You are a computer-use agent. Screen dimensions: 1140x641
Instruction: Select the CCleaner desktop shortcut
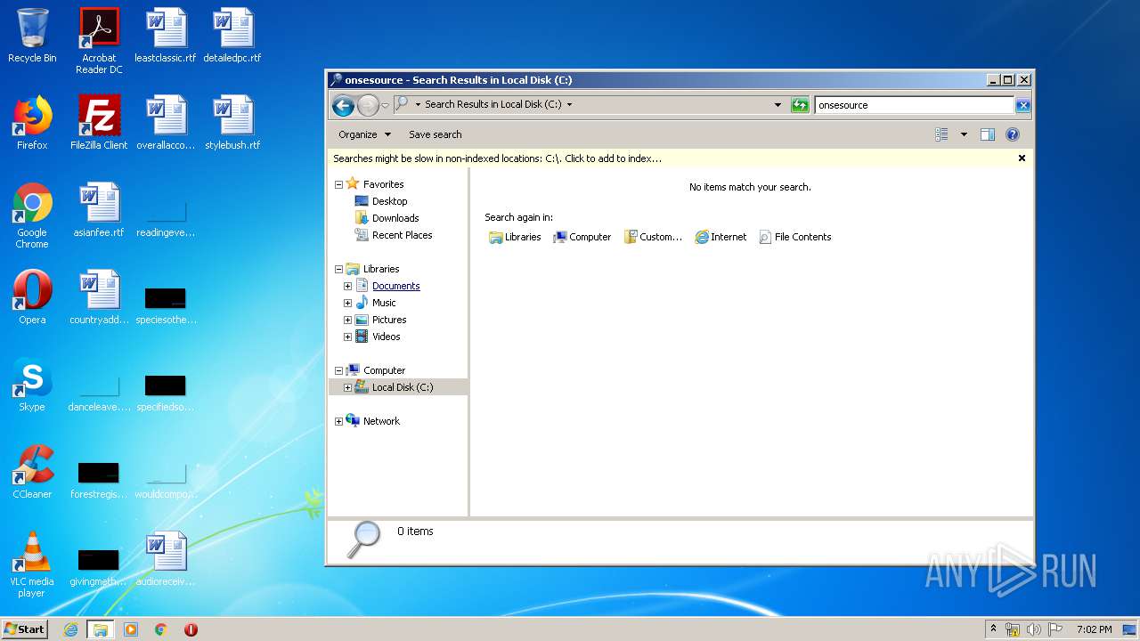(x=32, y=472)
